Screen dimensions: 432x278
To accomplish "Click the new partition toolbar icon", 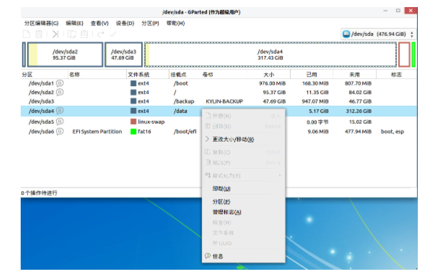I will 27,34.
